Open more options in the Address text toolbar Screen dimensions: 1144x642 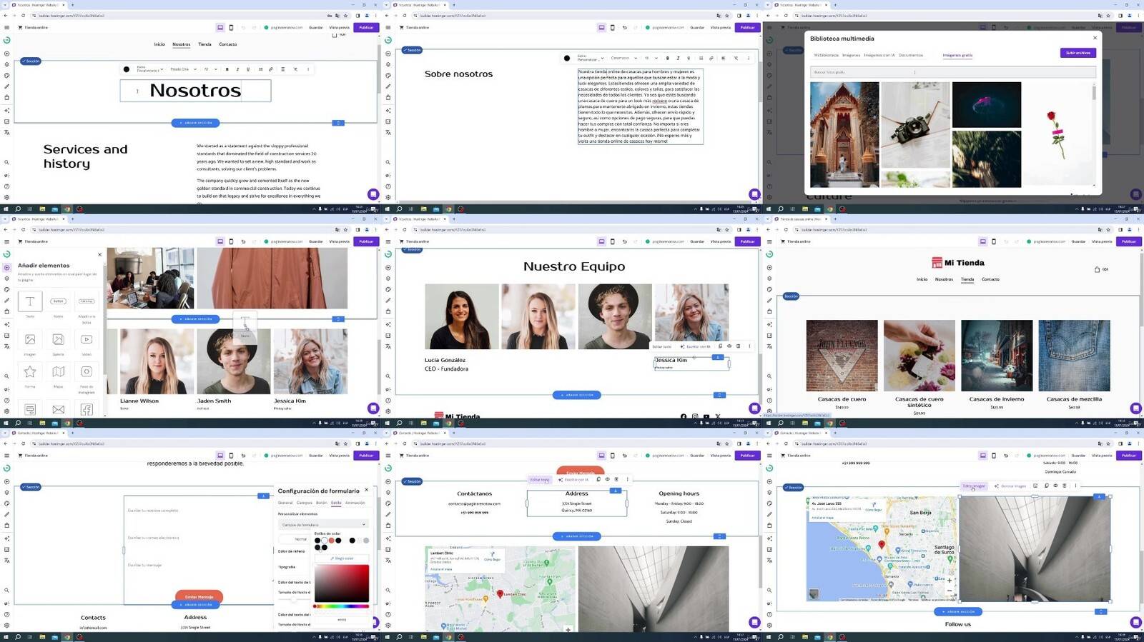(628, 479)
